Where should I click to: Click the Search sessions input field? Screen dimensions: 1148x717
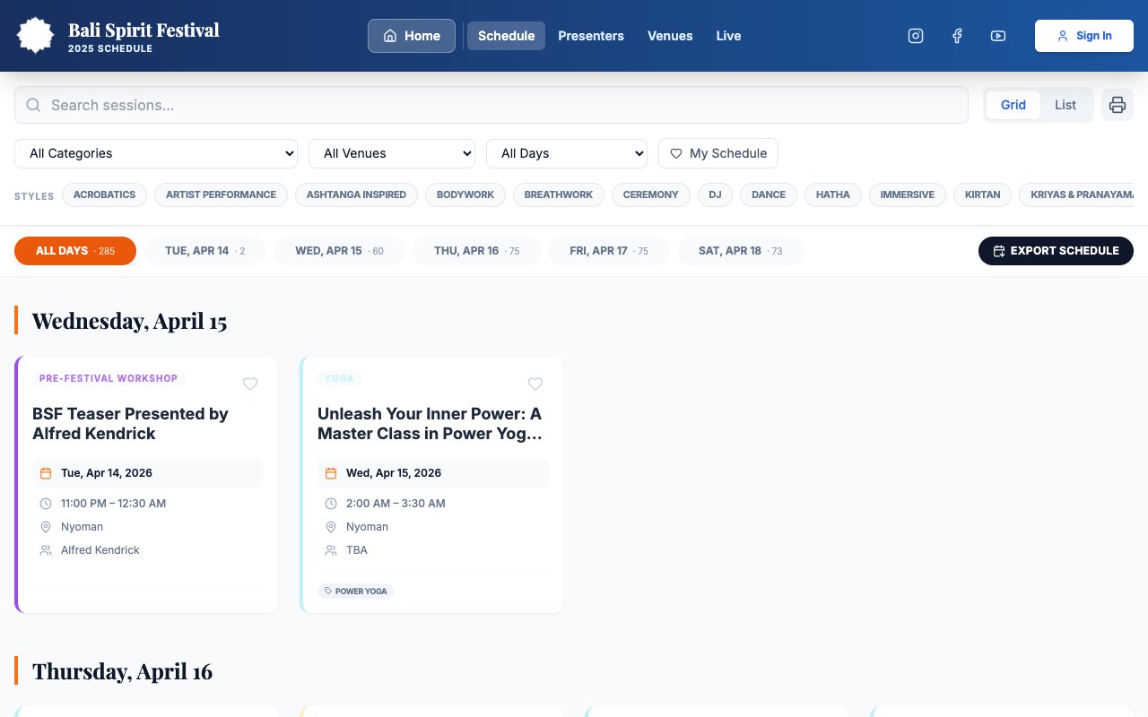502,105
